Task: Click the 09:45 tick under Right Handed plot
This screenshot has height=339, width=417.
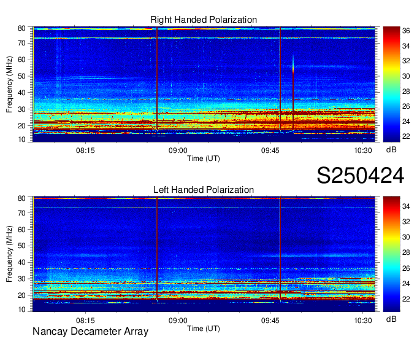Action: tap(270, 150)
